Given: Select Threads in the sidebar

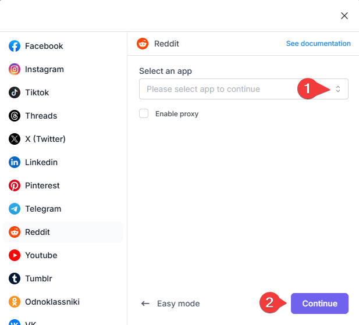Looking at the screenshot, I should (x=63, y=116).
